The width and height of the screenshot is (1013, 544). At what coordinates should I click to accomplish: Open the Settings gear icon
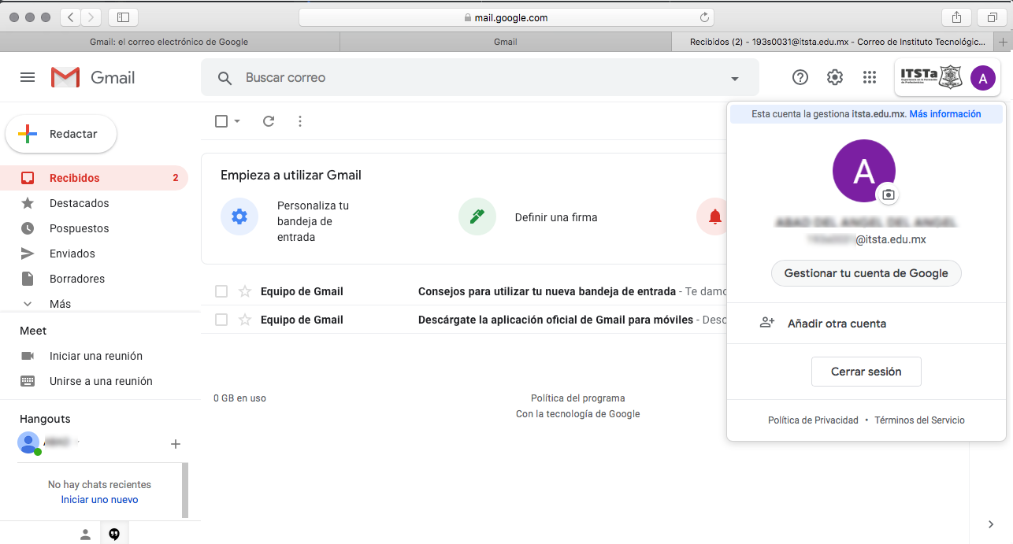pos(835,77)
